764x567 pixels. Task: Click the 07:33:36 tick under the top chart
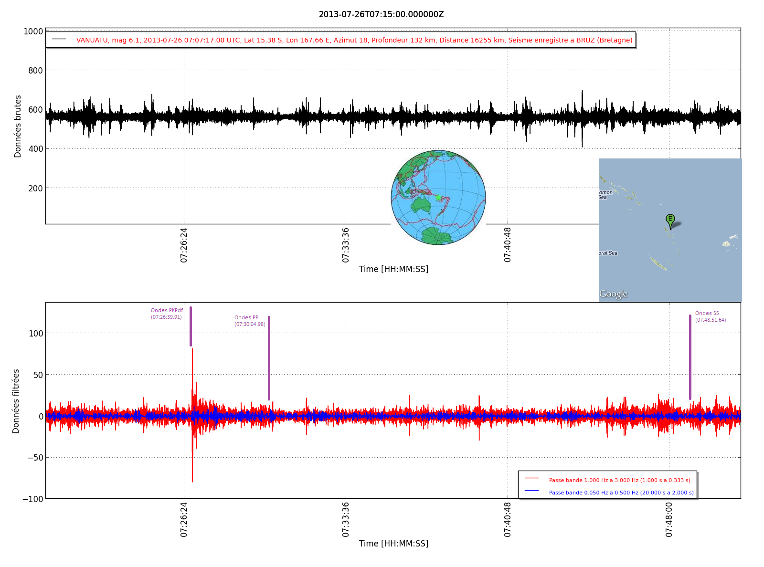pyautogui.click(x=346, y=245)
